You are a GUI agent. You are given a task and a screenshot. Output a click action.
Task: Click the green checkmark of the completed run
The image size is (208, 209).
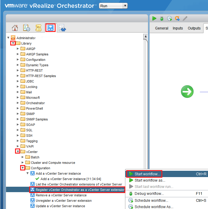[37, 179]
